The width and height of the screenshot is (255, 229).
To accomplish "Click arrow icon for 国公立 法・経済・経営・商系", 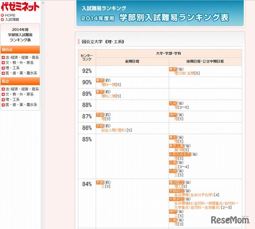I will pyautogui.click(x=3, y=58).
